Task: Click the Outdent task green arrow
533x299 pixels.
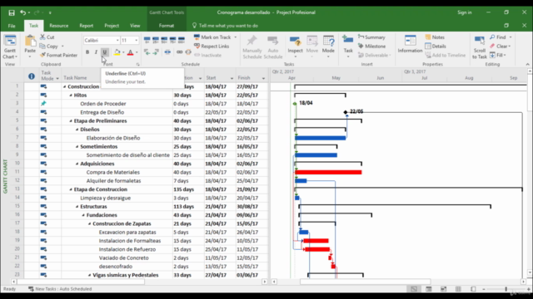Action: tap(147, 51)
